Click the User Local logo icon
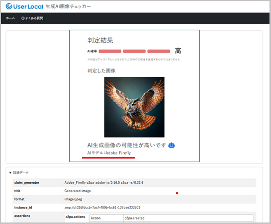The height and width of the screenshot is (224, 271). pyautogui.click(x=9, y=6)
